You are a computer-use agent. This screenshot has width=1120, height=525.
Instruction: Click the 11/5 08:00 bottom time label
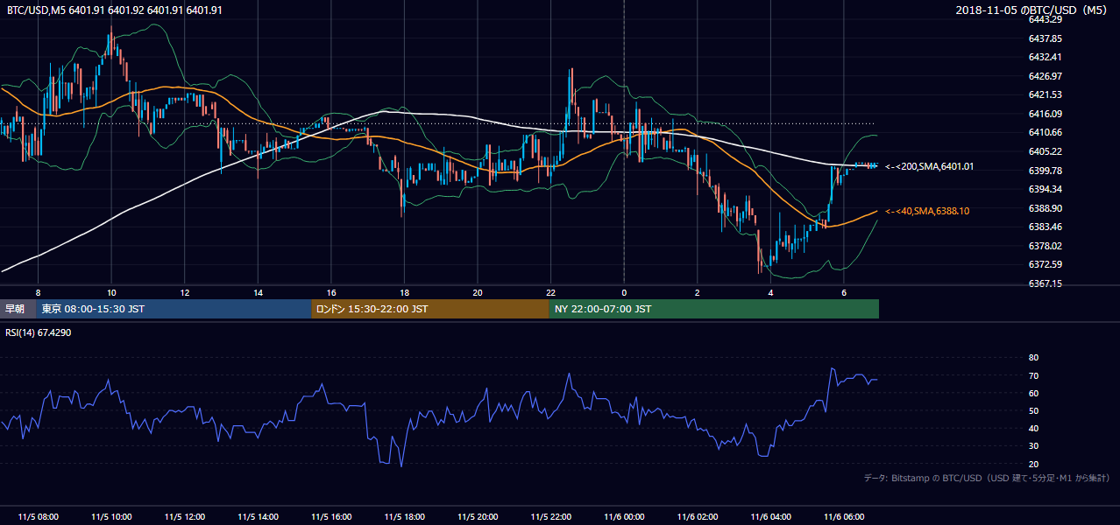tap(38, 516)
